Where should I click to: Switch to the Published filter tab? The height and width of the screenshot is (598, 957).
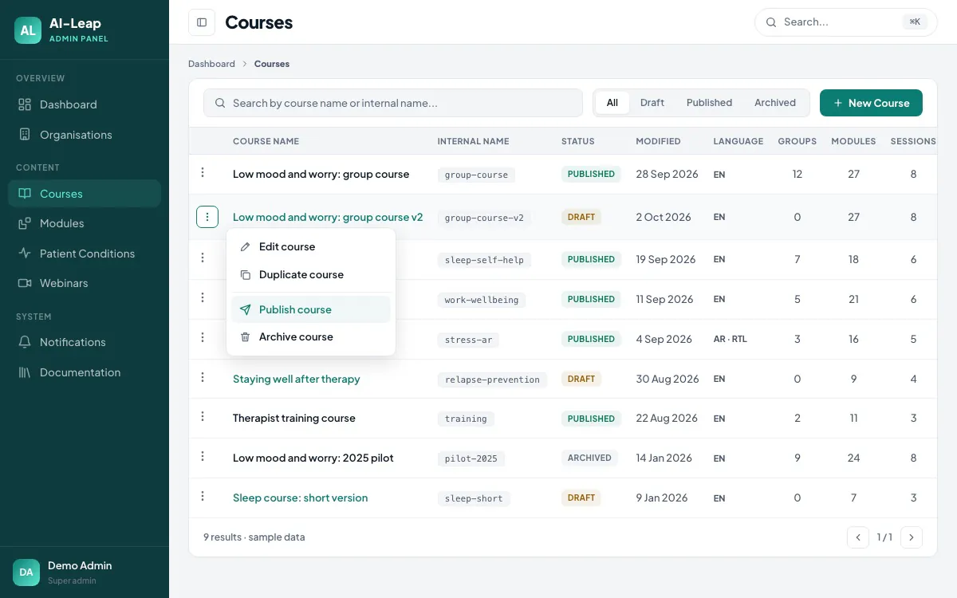coord(709,103)
